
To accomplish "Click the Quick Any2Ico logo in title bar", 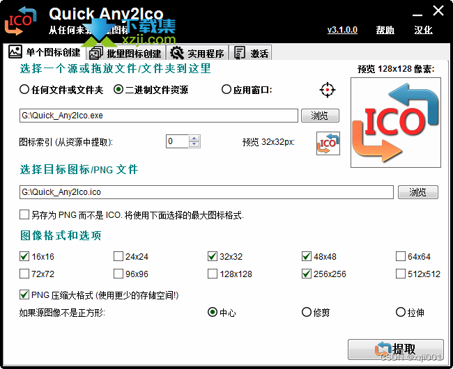I will click(20, 21).
